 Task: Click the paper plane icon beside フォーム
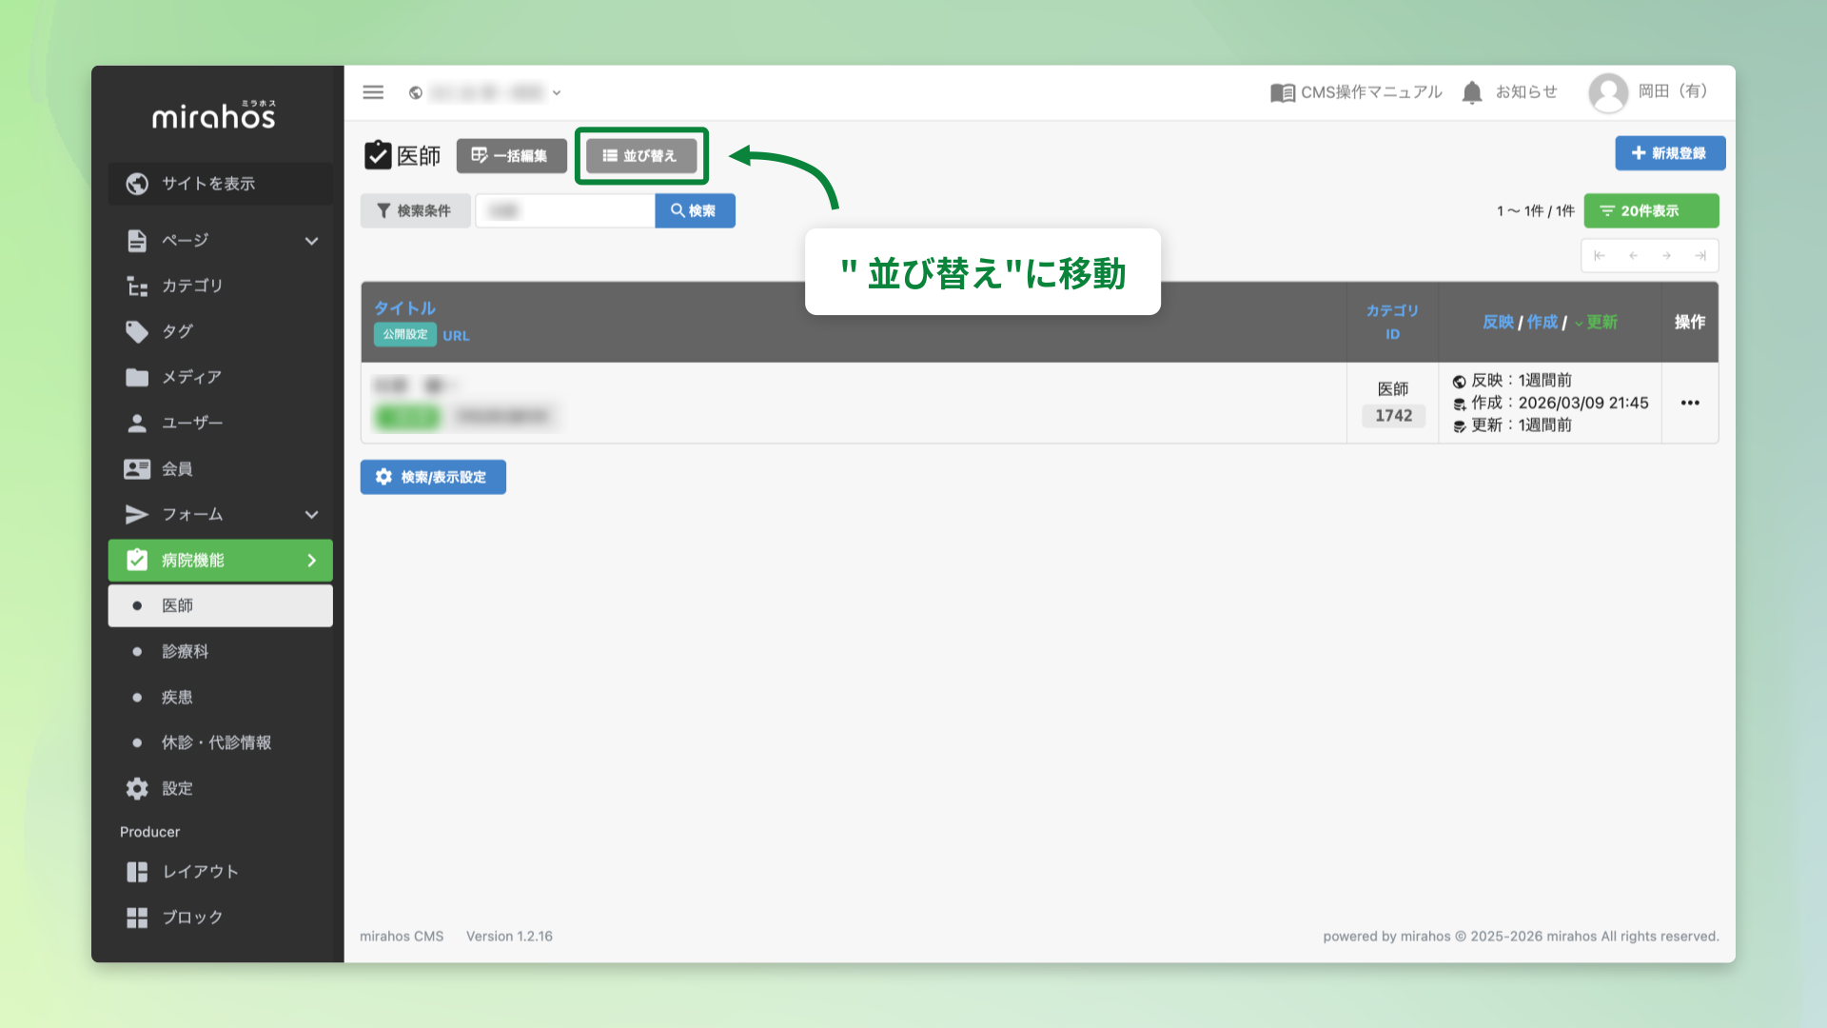tap(137, 514)
